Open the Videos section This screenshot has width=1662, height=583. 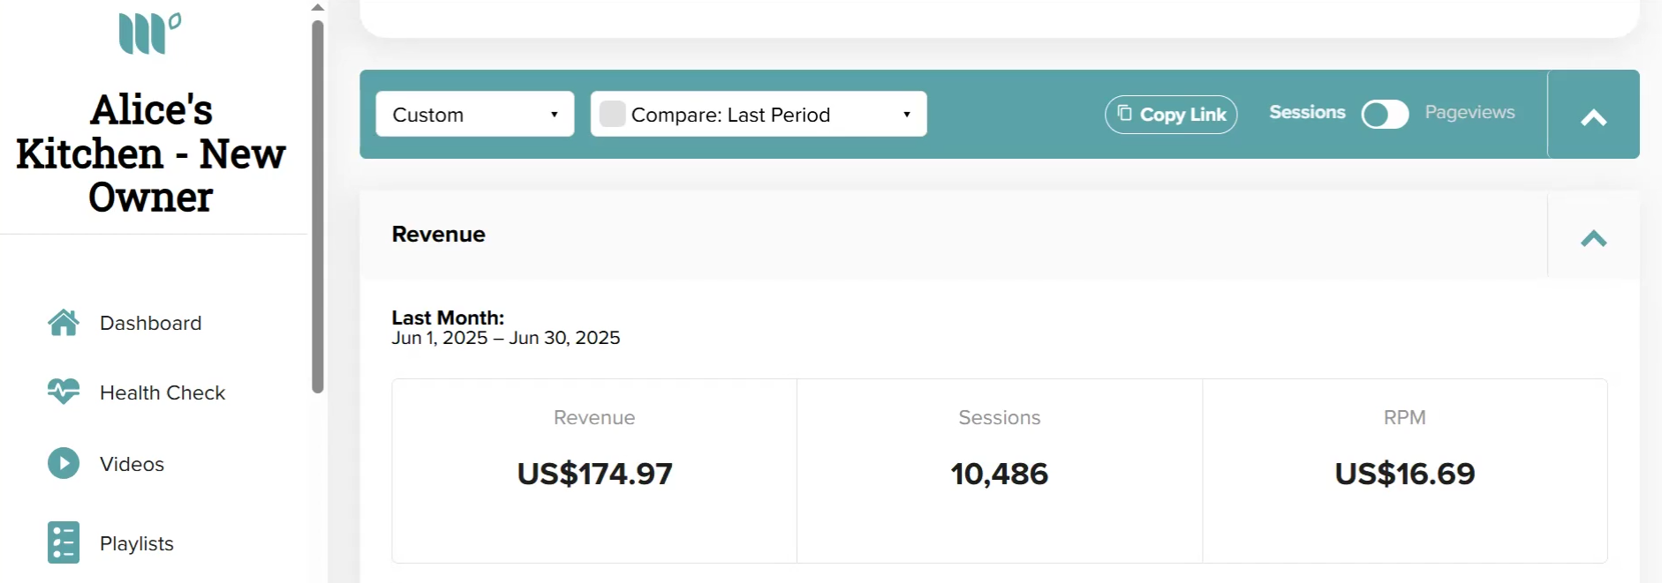point(132,464)
